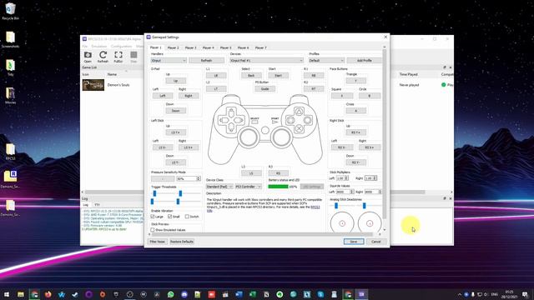
Task: Click the left Analog Stick Deadzones slider
Action: pos(336,206)
